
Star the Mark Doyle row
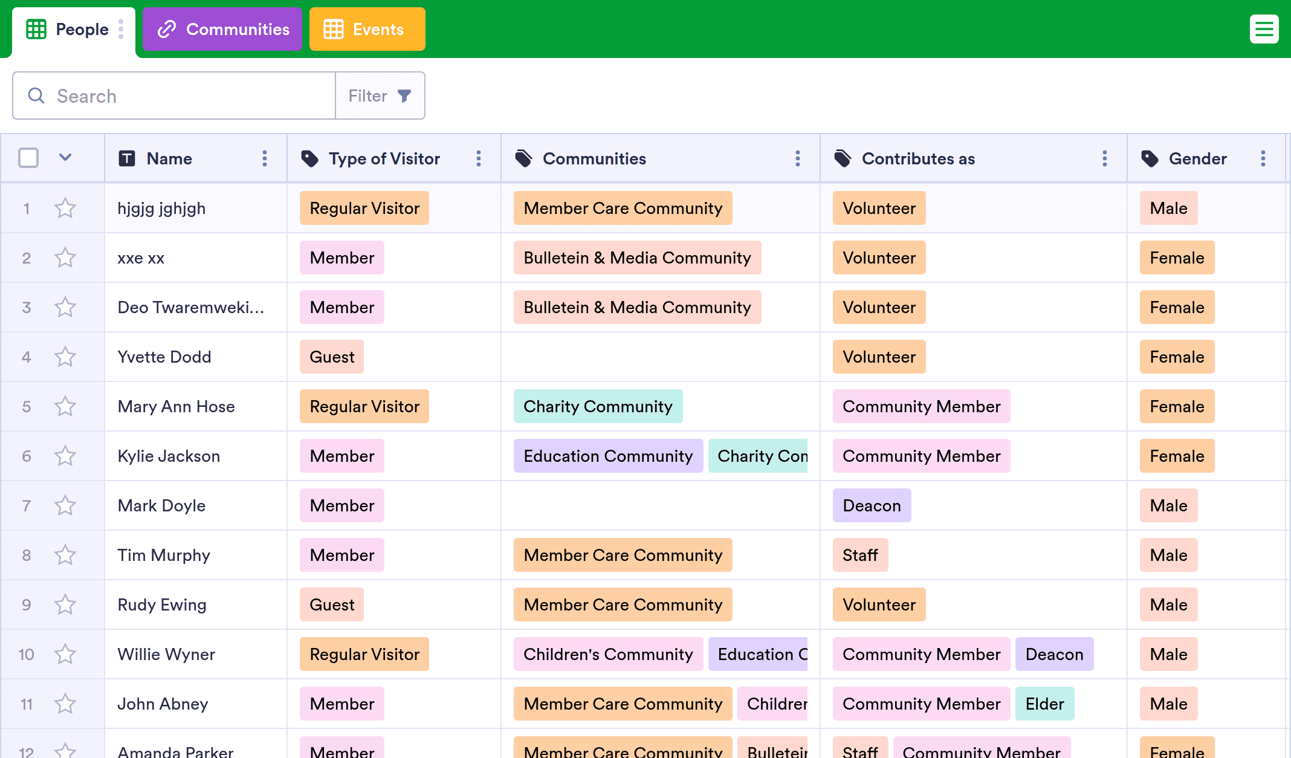point(65,505)
